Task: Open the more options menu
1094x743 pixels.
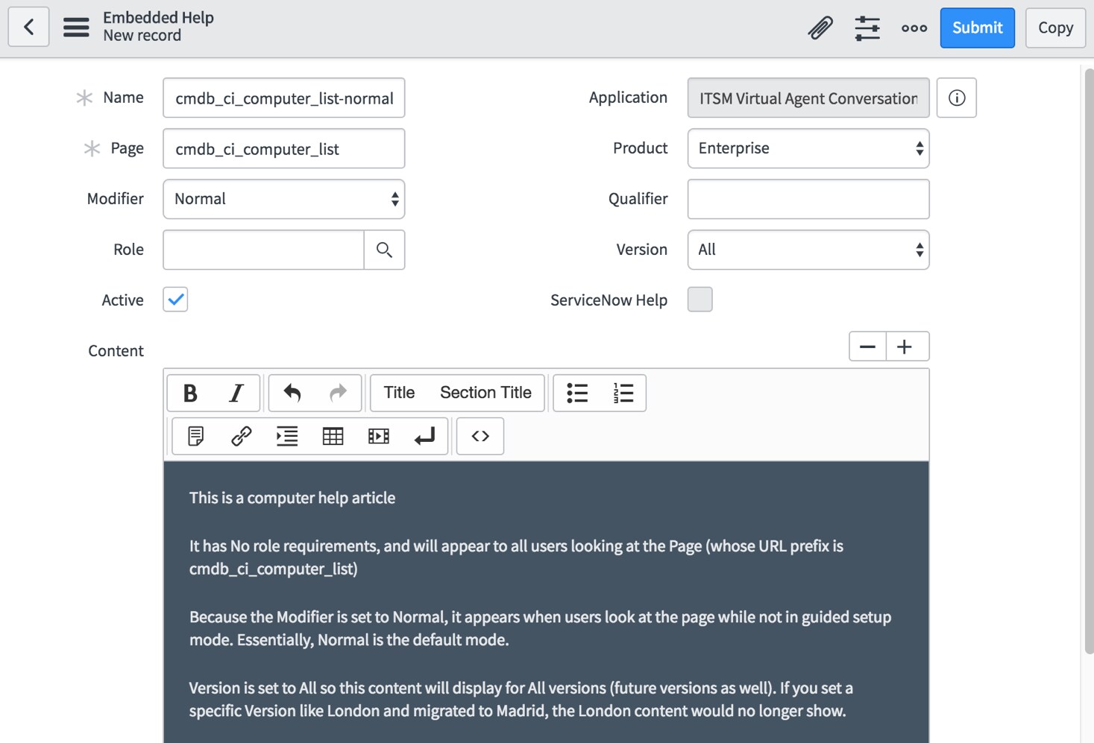Action: click(914, 27)
